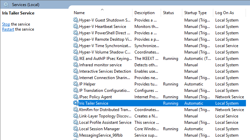Click the Local Session Manager gear icon
Image resolution: width=250 pixels, height=140 pixels.
coord(75,129)
